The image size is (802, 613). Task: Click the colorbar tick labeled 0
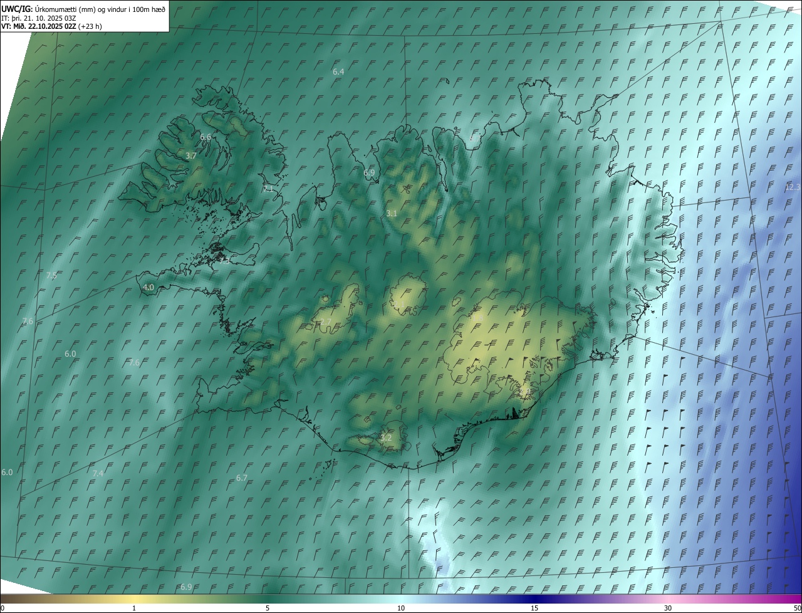click(x=2, y=608)
